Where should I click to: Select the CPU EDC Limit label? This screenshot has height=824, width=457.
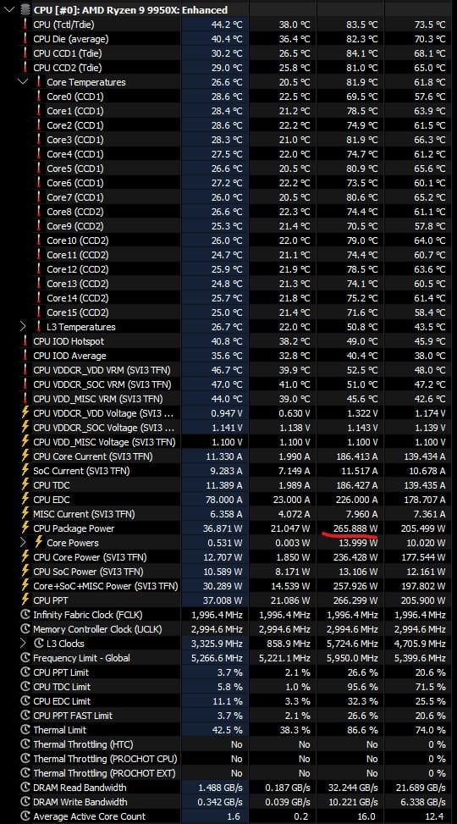tap(62, 701)
